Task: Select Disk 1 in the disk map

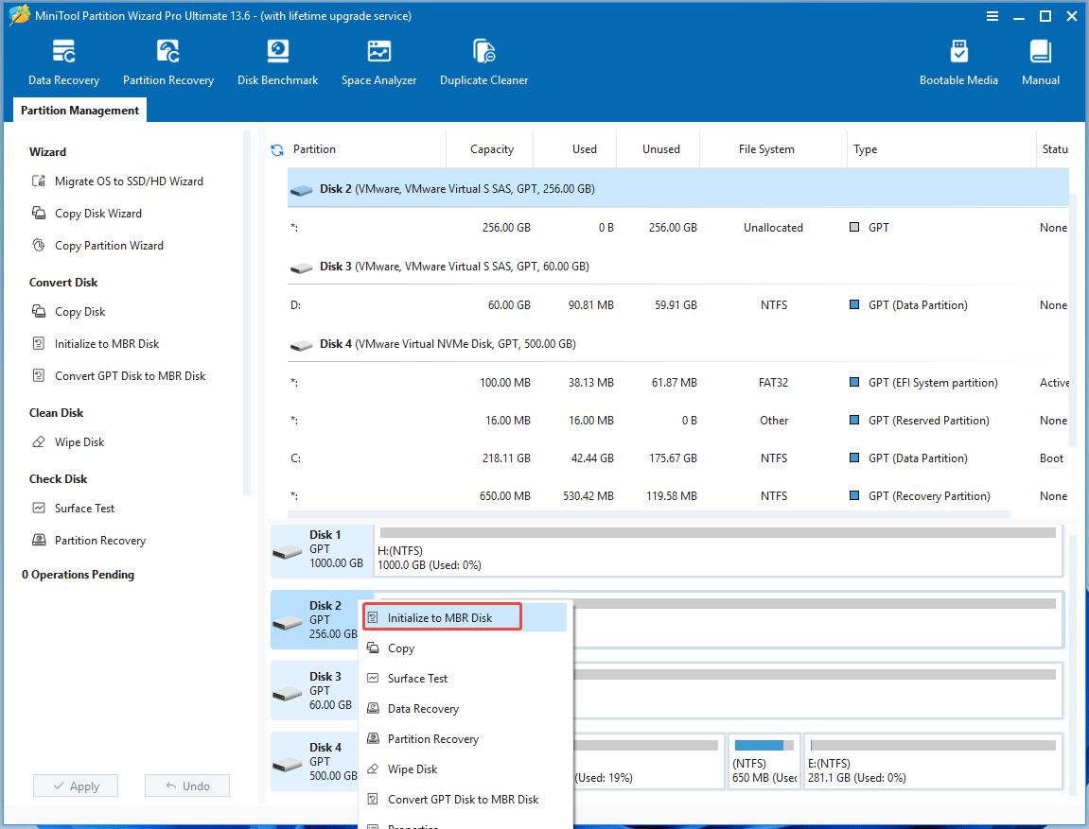Action: click(322, 551)
